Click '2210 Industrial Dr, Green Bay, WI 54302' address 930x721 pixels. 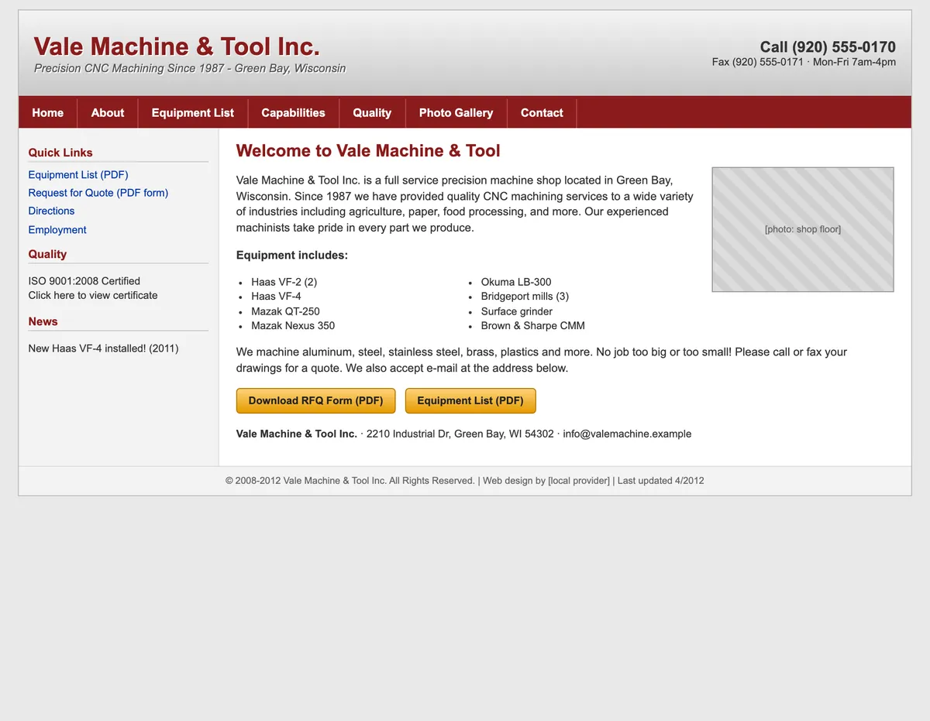tap(460, 434)
